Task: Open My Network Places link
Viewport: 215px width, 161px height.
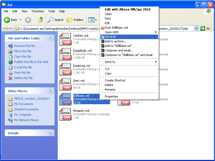Action: (x=26, y=120)
